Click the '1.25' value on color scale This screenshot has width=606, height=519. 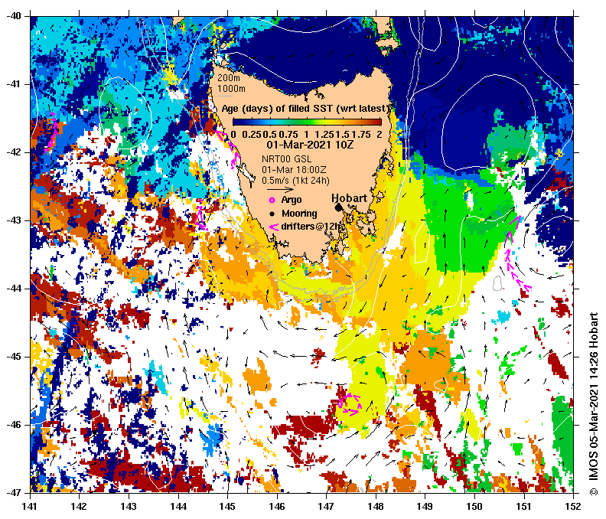(x=324, y=135)
